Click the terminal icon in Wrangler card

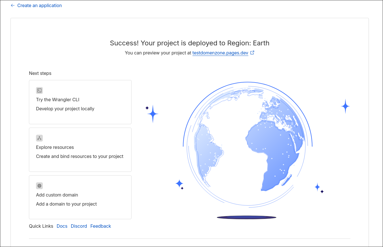(39, 90)
